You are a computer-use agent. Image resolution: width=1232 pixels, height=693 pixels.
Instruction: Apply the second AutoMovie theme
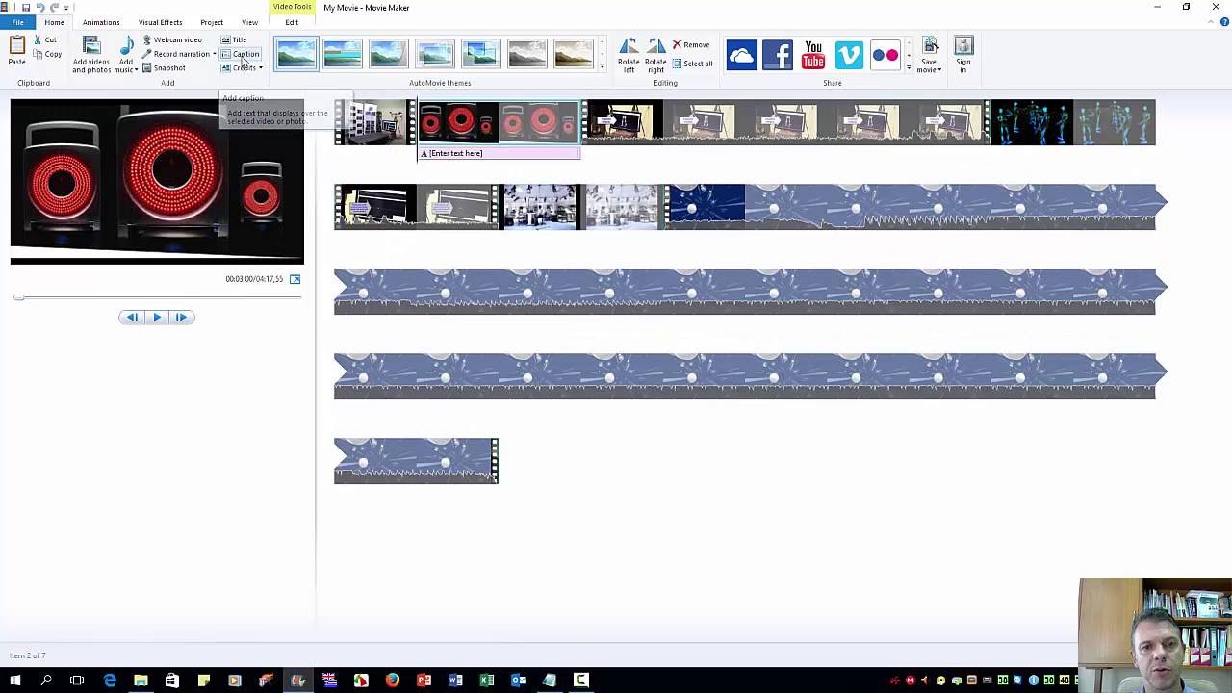(342, 54)
